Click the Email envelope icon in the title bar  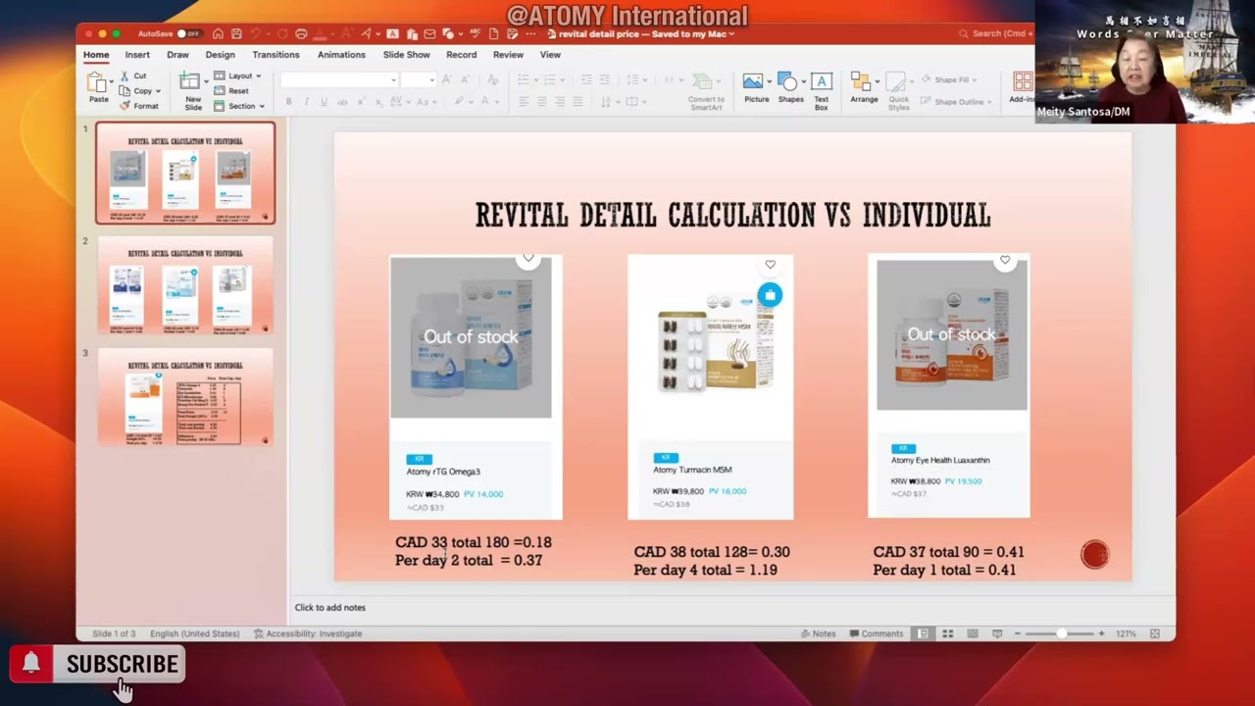429,34
